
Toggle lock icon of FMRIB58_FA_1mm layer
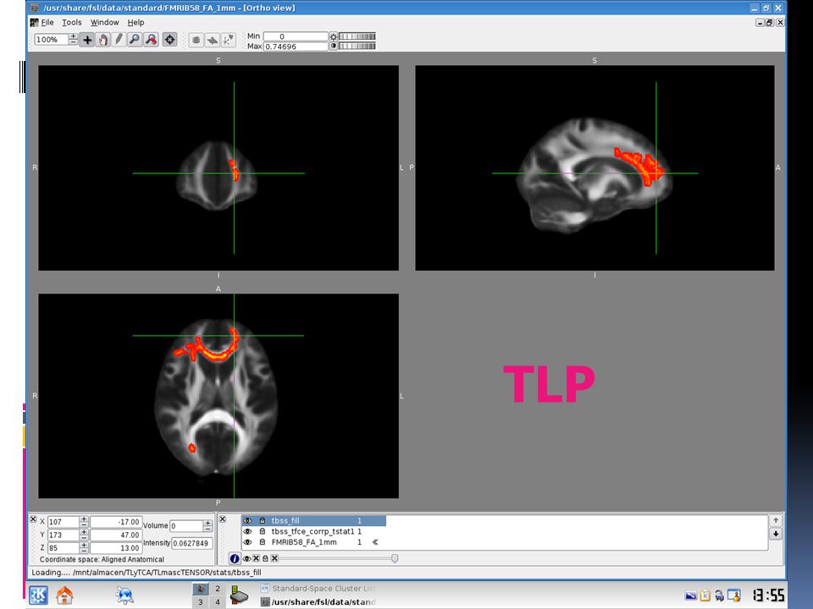263,542
